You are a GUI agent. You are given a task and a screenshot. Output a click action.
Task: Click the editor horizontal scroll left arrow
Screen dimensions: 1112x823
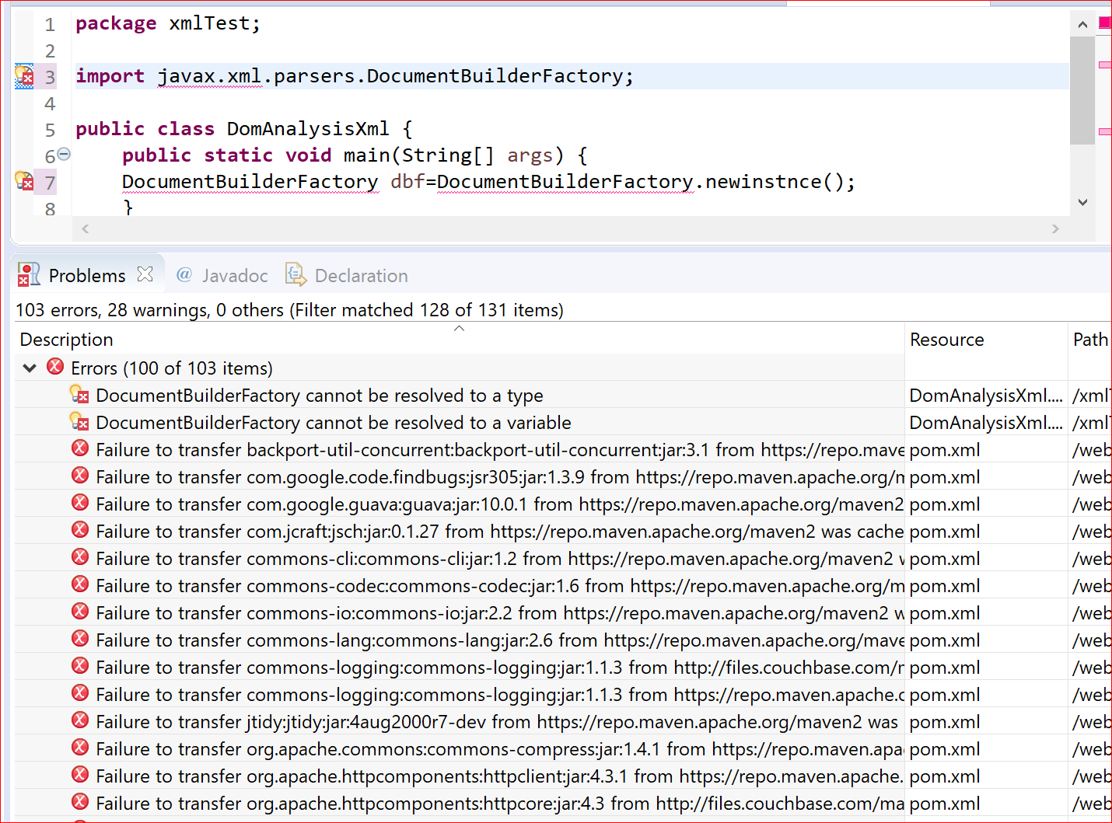coord(86,228)
